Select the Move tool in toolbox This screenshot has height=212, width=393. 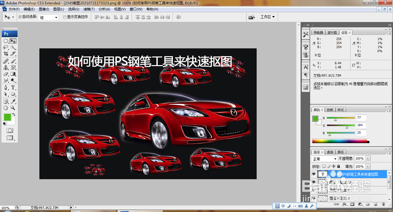click(13, 41)
